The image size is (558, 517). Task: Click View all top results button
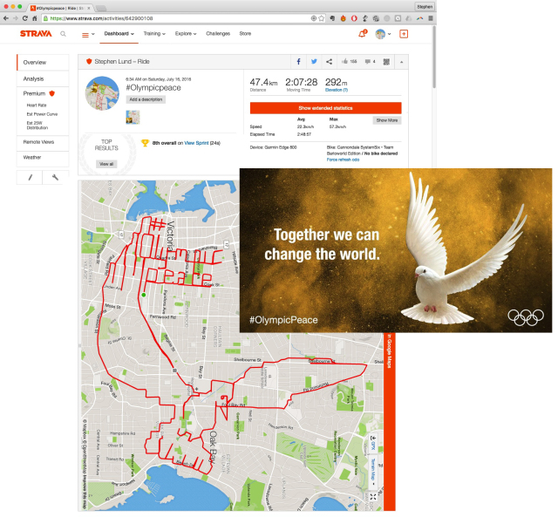point(106,164)
